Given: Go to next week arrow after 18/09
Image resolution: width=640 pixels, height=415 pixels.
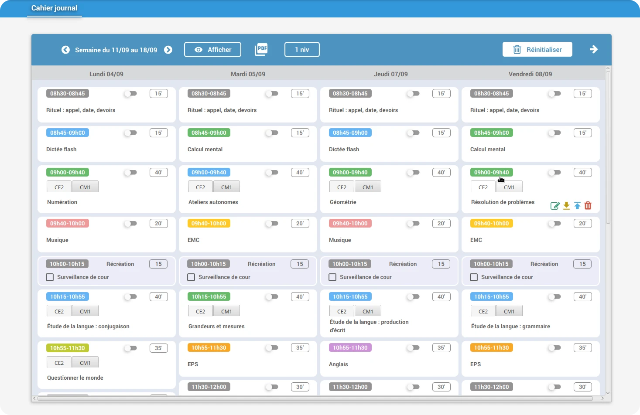Looking at the screenshot, I should (168, 50).
